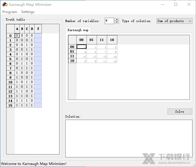This screenshot has height=167, width=196.
Task: Maximize the application window
Action: click(x=175, y=5)
